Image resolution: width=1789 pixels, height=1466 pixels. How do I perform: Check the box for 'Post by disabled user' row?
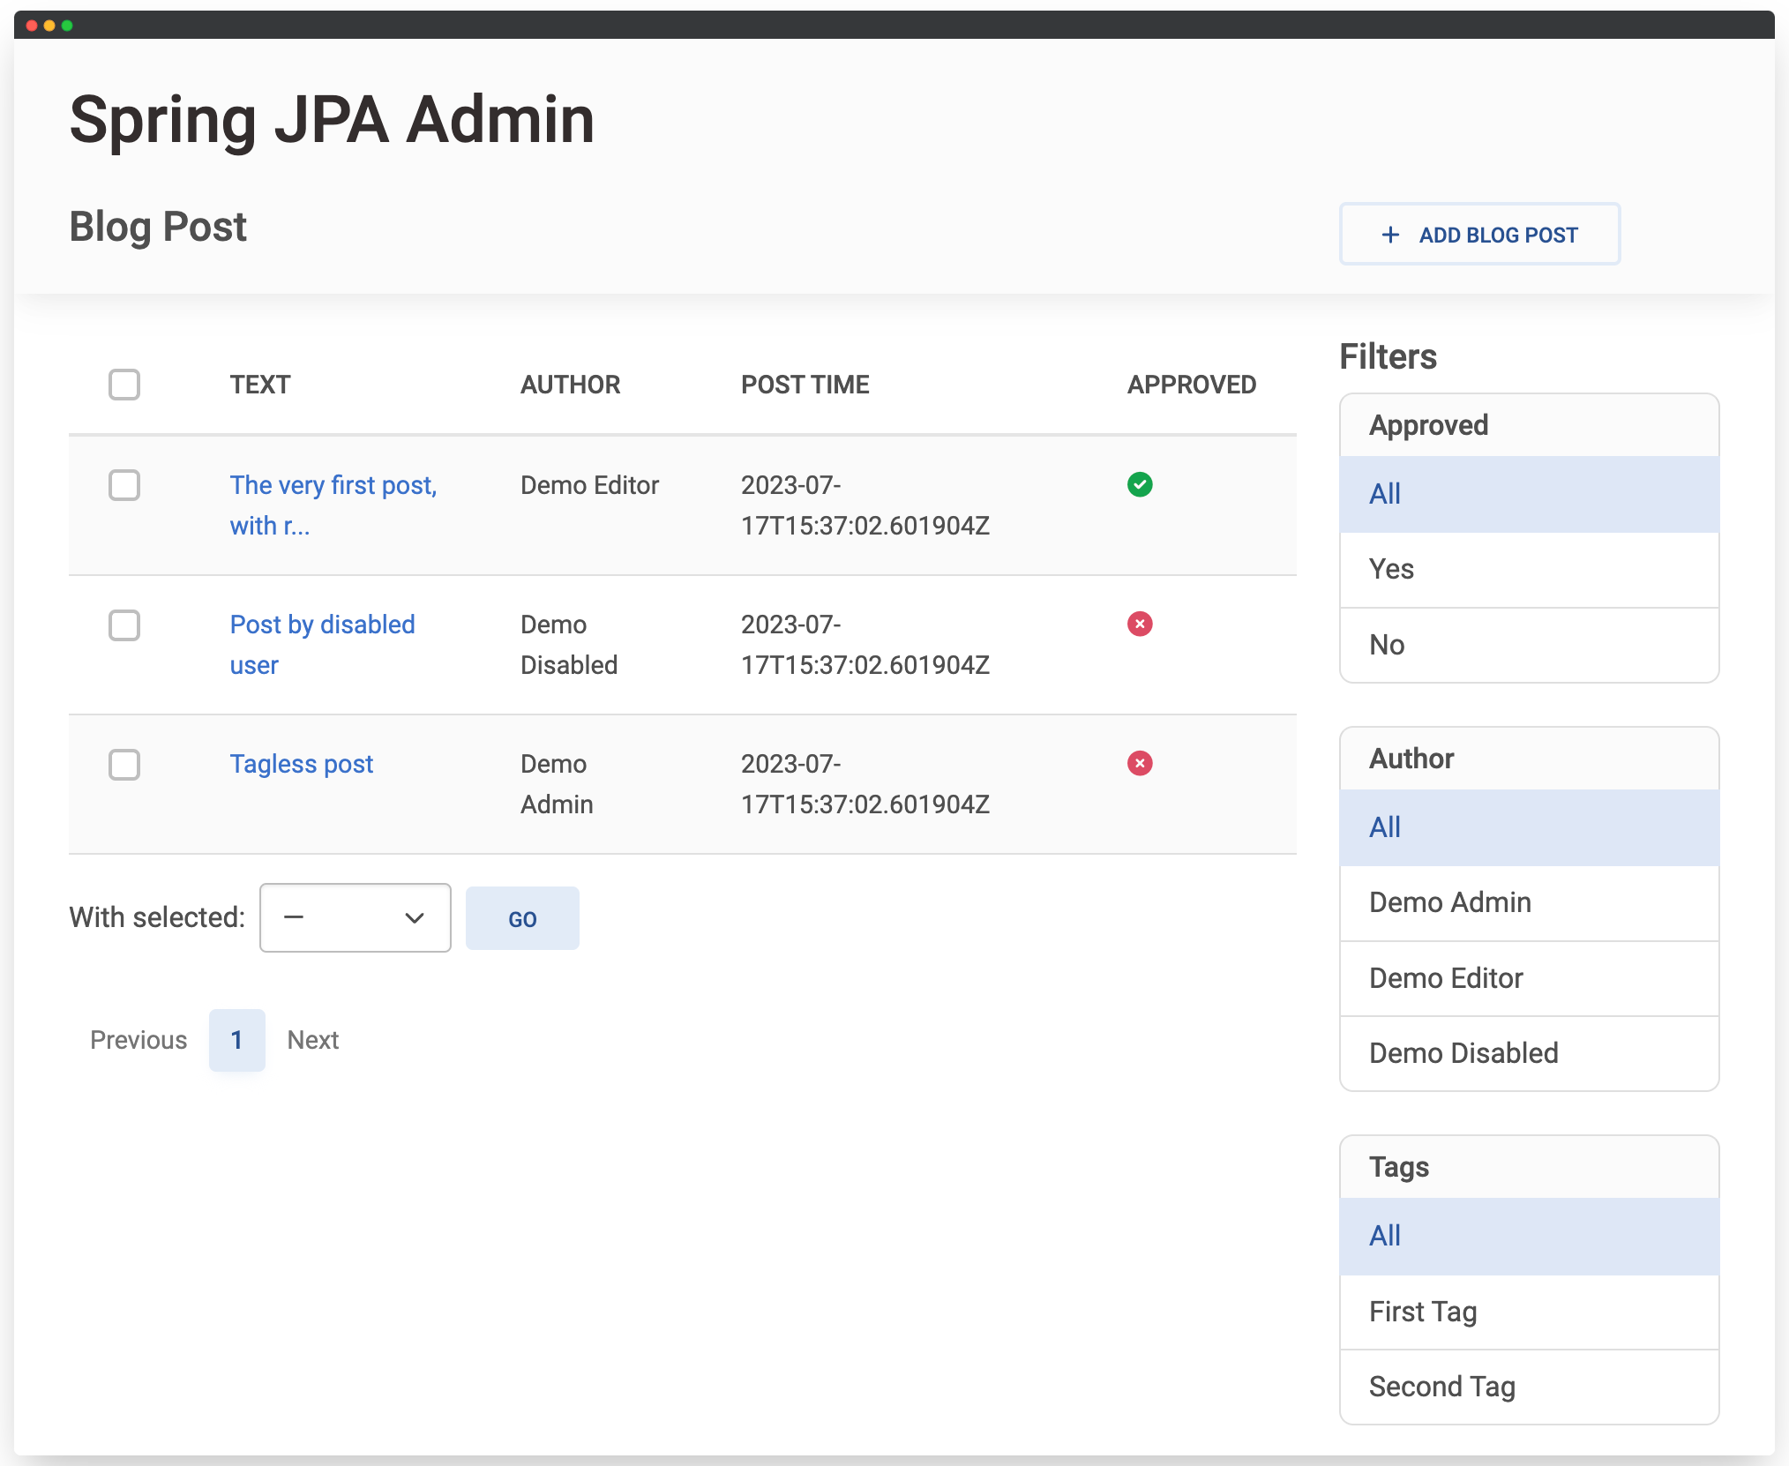(124, 625)
